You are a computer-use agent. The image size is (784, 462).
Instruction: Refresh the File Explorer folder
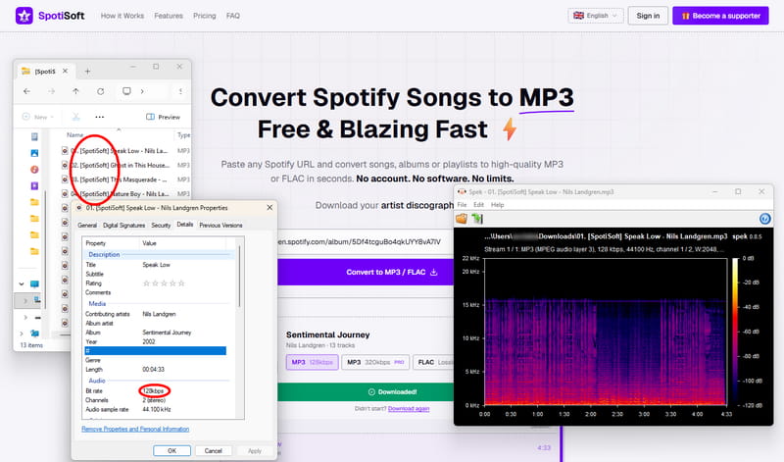click(101, 91)
